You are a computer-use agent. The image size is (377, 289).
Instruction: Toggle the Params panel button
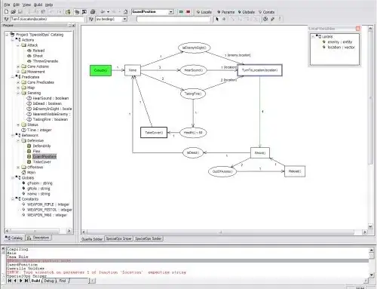click(x=225, y=12)
